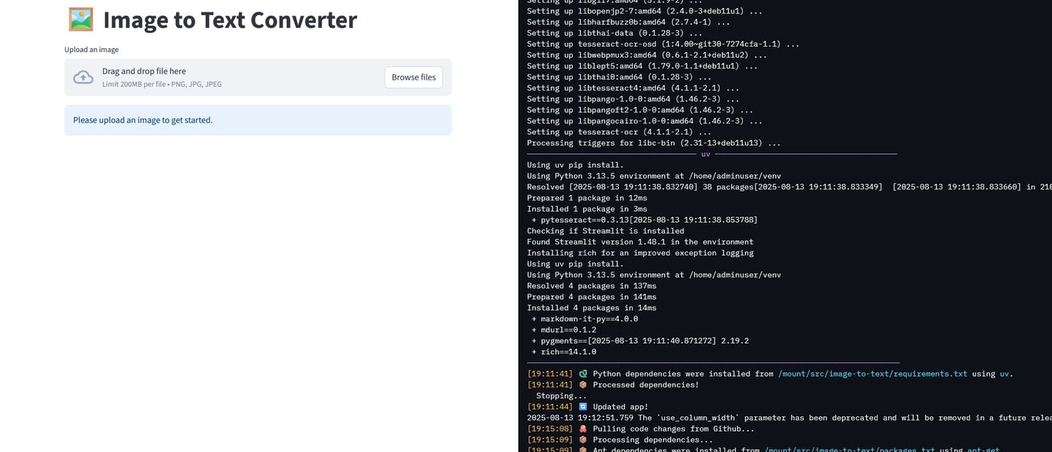Select the '+ rich==14.1.0' log line
Image resolution: width=1052 pixels, height=452 pixels.
pyautogui.click(x=564, y=351)
